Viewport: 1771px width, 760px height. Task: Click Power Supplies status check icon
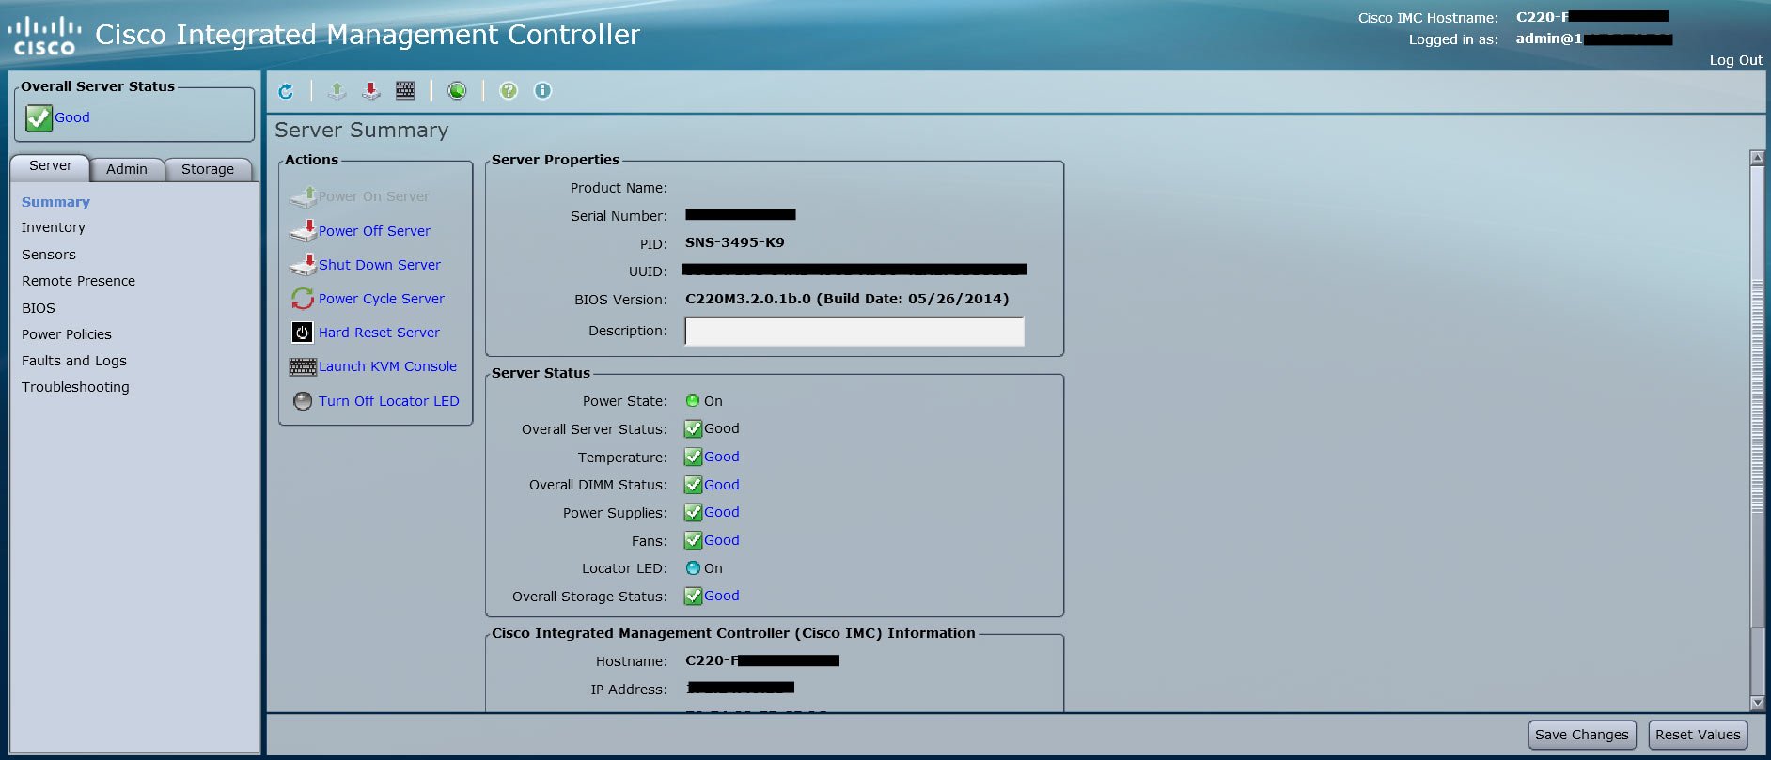(x=693, y=513)
